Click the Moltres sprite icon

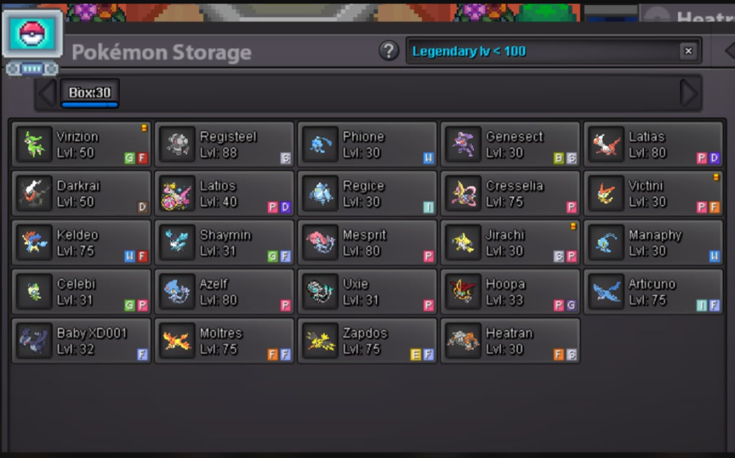pos(177,341)
